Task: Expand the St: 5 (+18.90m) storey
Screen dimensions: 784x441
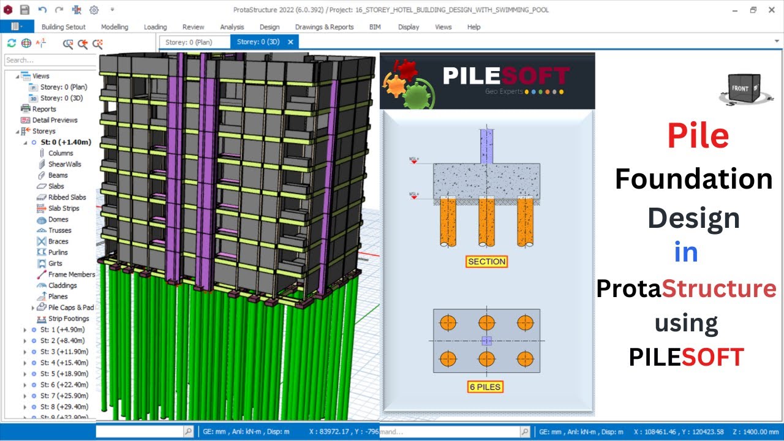Action: (x=25, y=374)
